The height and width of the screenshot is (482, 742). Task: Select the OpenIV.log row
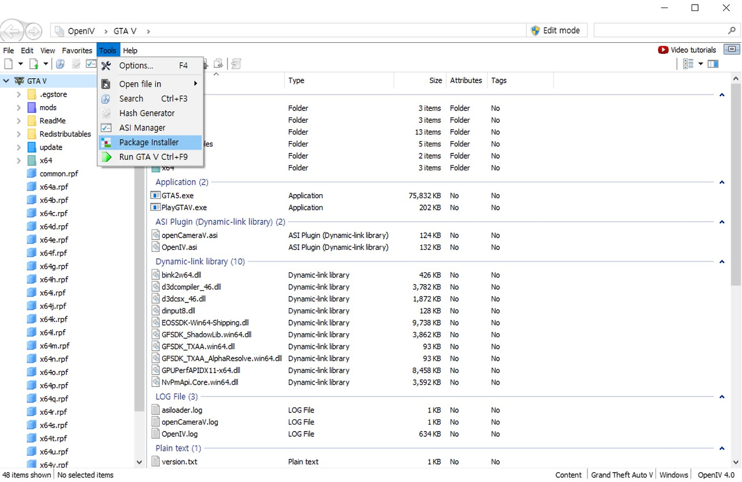click(x=432, y=434)
